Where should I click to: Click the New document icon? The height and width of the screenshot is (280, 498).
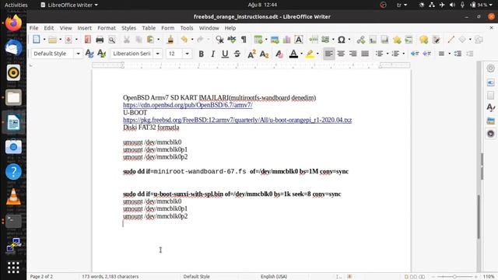tap(37, 40)
